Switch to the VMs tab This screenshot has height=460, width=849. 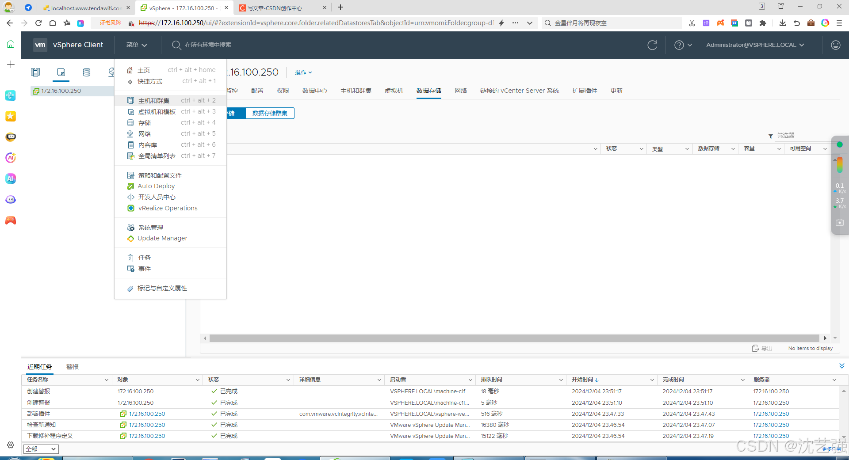point(394,91)
